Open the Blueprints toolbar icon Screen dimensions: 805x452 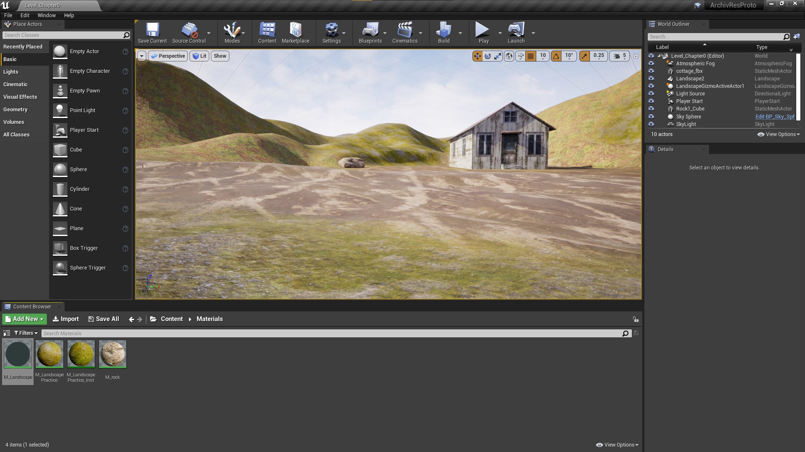[x=370, y=33]
